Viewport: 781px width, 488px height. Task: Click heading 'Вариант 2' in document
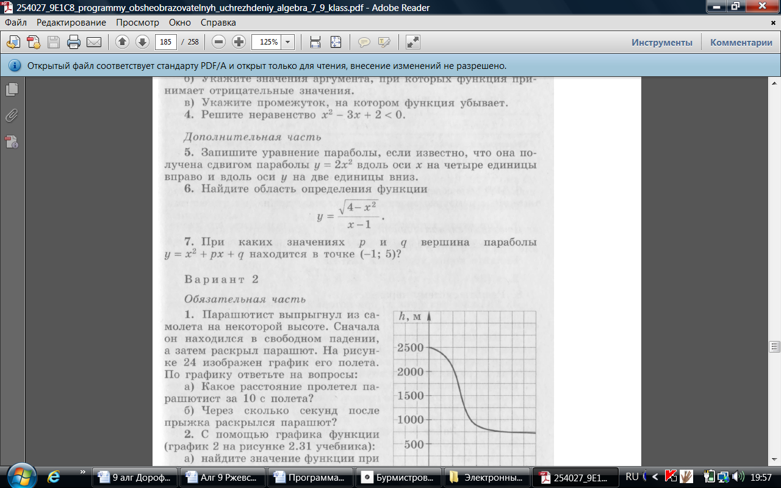[221, 279]
